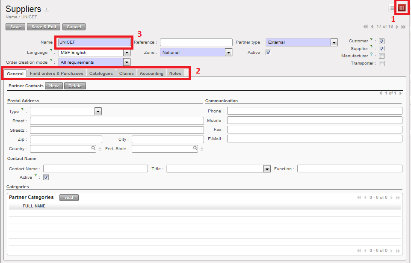Click the Country search magnifier icon
This screenshot has height=263, width=411.
coord(93,148)
